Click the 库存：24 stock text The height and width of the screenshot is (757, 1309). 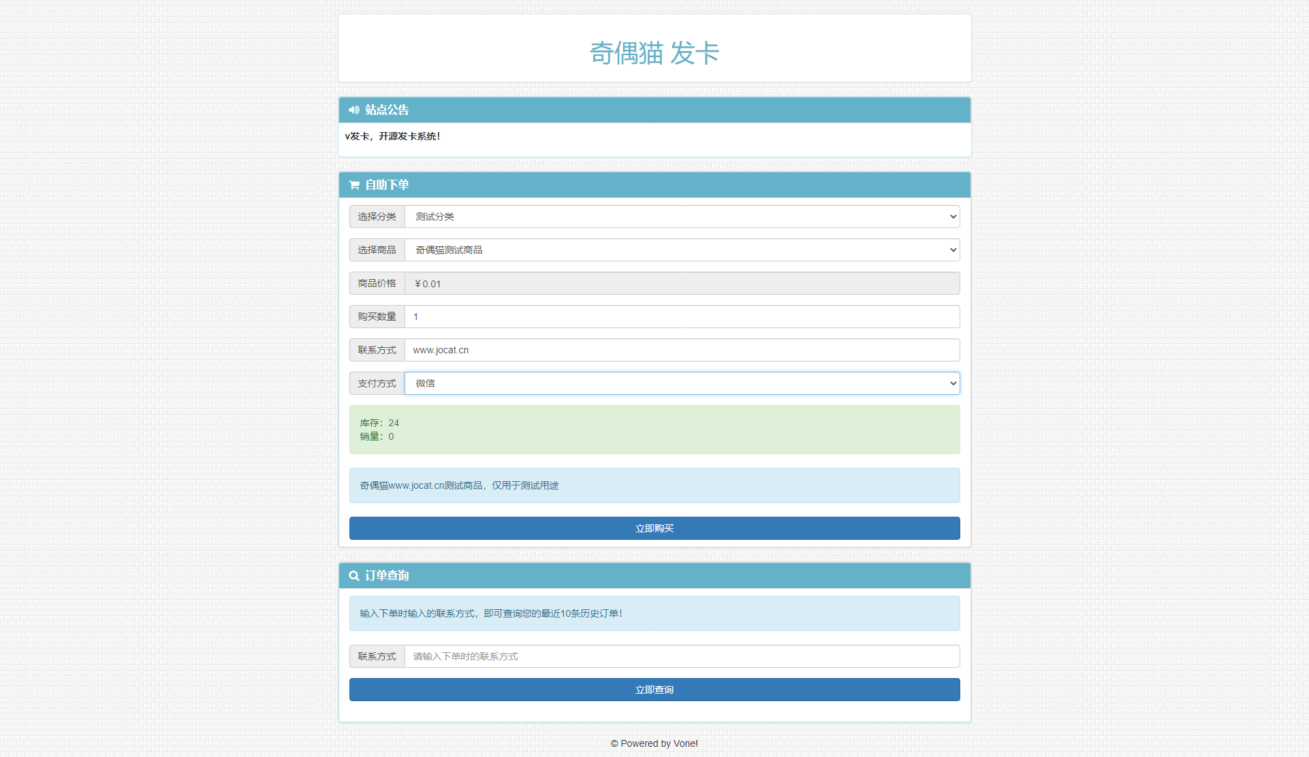pyautogui.click(x=379, y=423)
